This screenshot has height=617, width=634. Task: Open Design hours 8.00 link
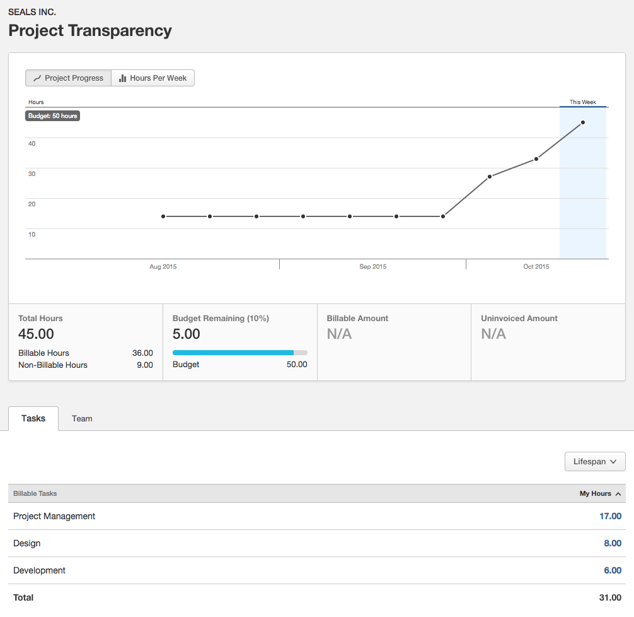tap(613, 543)
